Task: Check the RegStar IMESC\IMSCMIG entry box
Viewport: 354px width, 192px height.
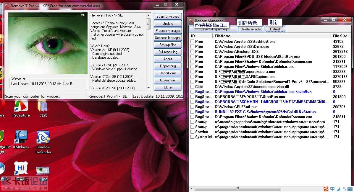Action: tap(192, 102)
